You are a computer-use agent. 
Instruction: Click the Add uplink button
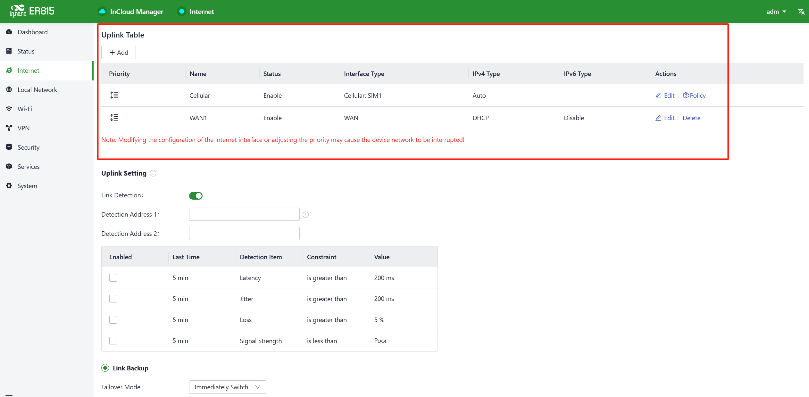pyautogui.click(x=119, y=53)
